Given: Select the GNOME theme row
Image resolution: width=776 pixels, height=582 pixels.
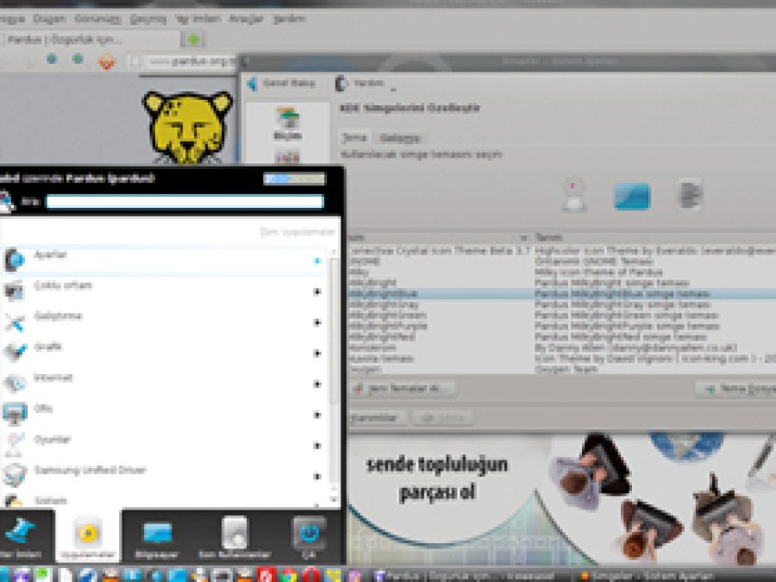Looking at the screenshot, I should pos(561,261).
